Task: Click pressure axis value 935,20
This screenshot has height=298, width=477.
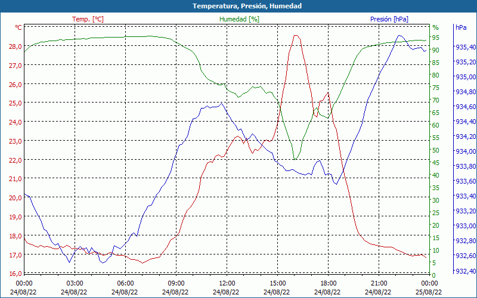Action: coord(466,62)
